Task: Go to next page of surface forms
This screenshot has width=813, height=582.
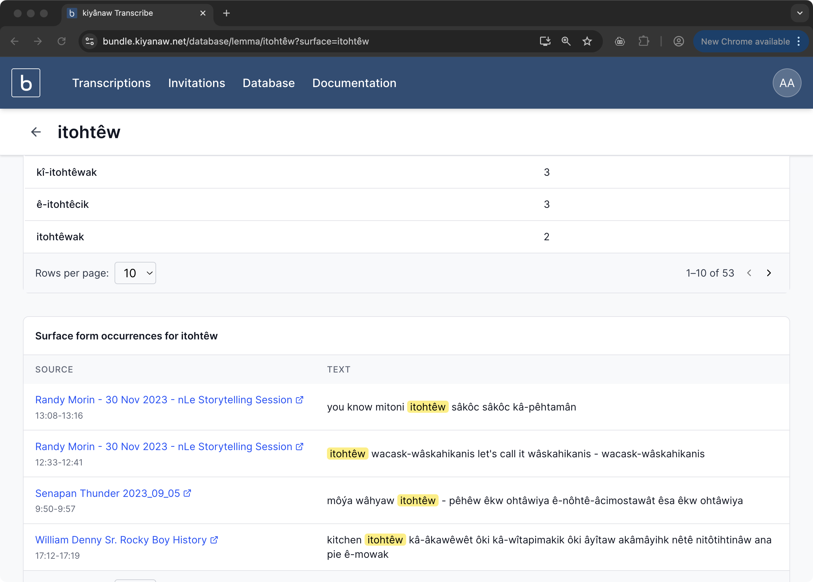Action: click(x=768, y=273)
